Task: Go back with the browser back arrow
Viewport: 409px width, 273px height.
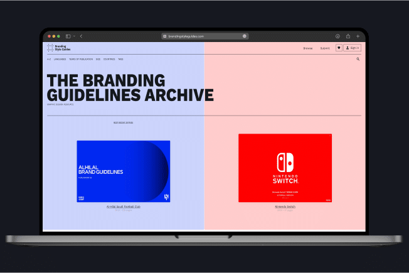Action: coord(81,36)
